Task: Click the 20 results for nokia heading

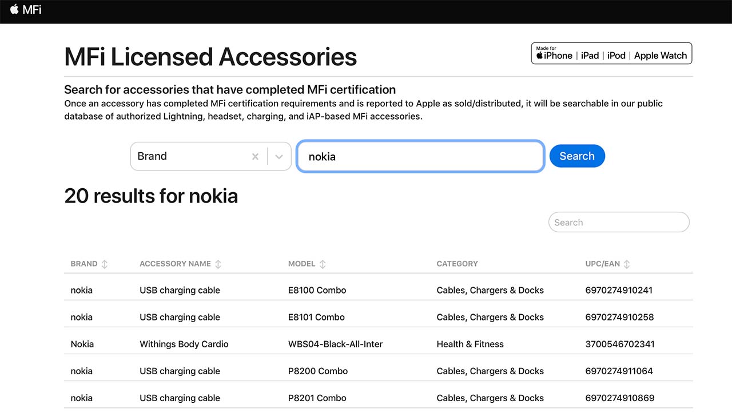Action: click(x=151, y=196)
